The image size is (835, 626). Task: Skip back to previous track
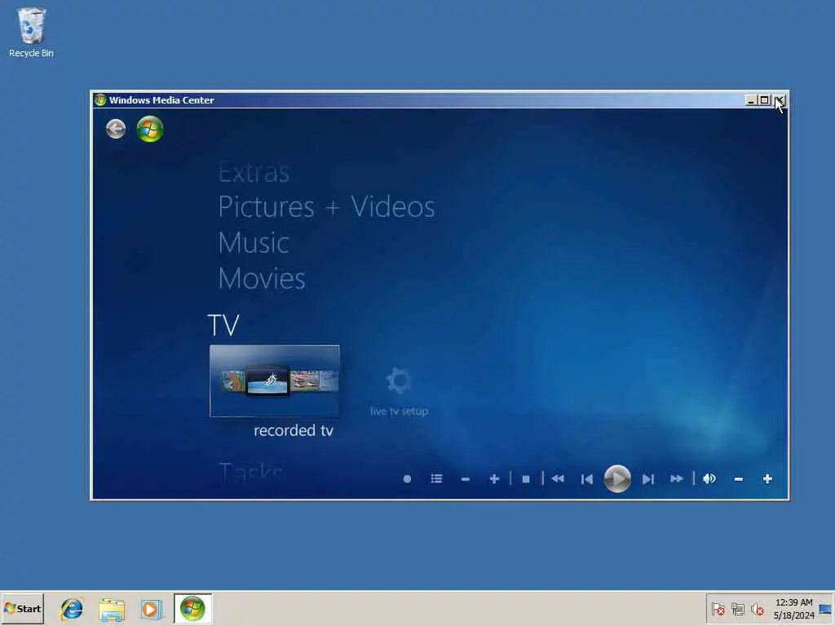(x=587, y=479)
